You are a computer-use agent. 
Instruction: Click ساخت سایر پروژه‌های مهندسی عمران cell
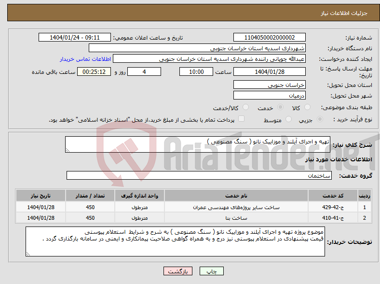coord(236,207)
